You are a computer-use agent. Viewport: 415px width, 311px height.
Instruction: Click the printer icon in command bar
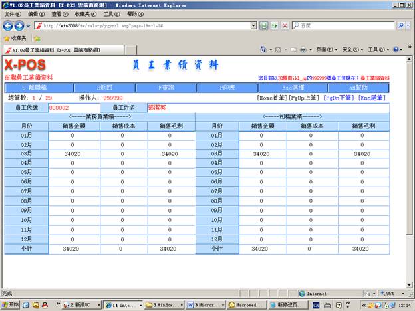(303, 49)
